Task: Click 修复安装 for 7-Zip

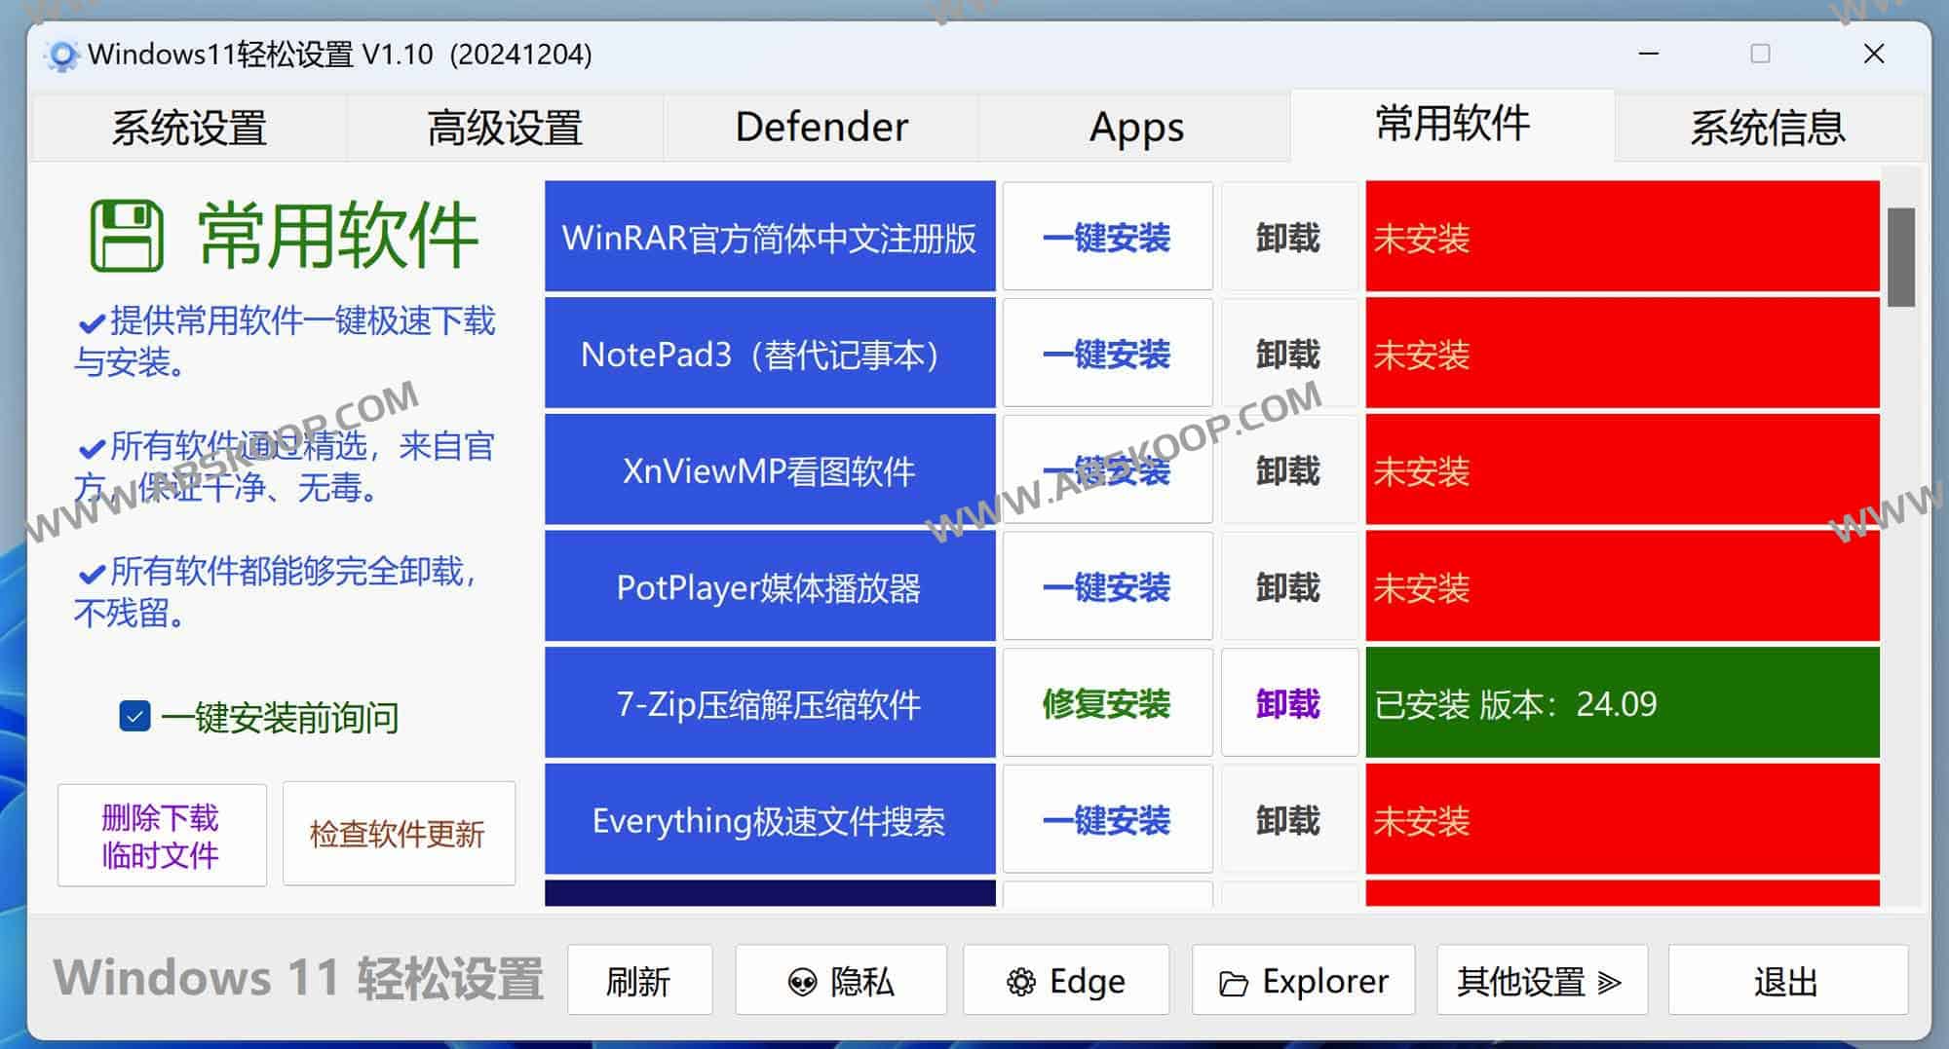Action: point(1106,703)
